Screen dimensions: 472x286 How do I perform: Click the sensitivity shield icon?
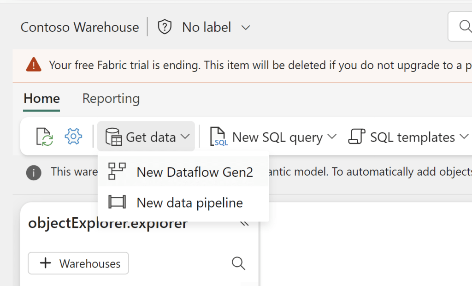coord(165,27)
